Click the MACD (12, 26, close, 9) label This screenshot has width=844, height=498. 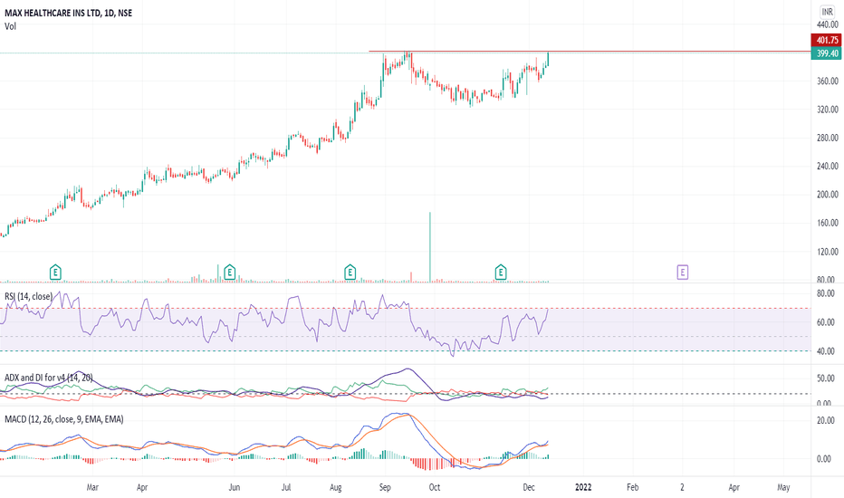(64, 419)
